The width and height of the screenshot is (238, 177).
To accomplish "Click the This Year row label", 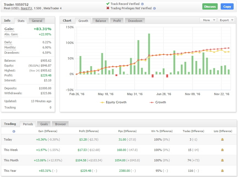I will (10, 171).
